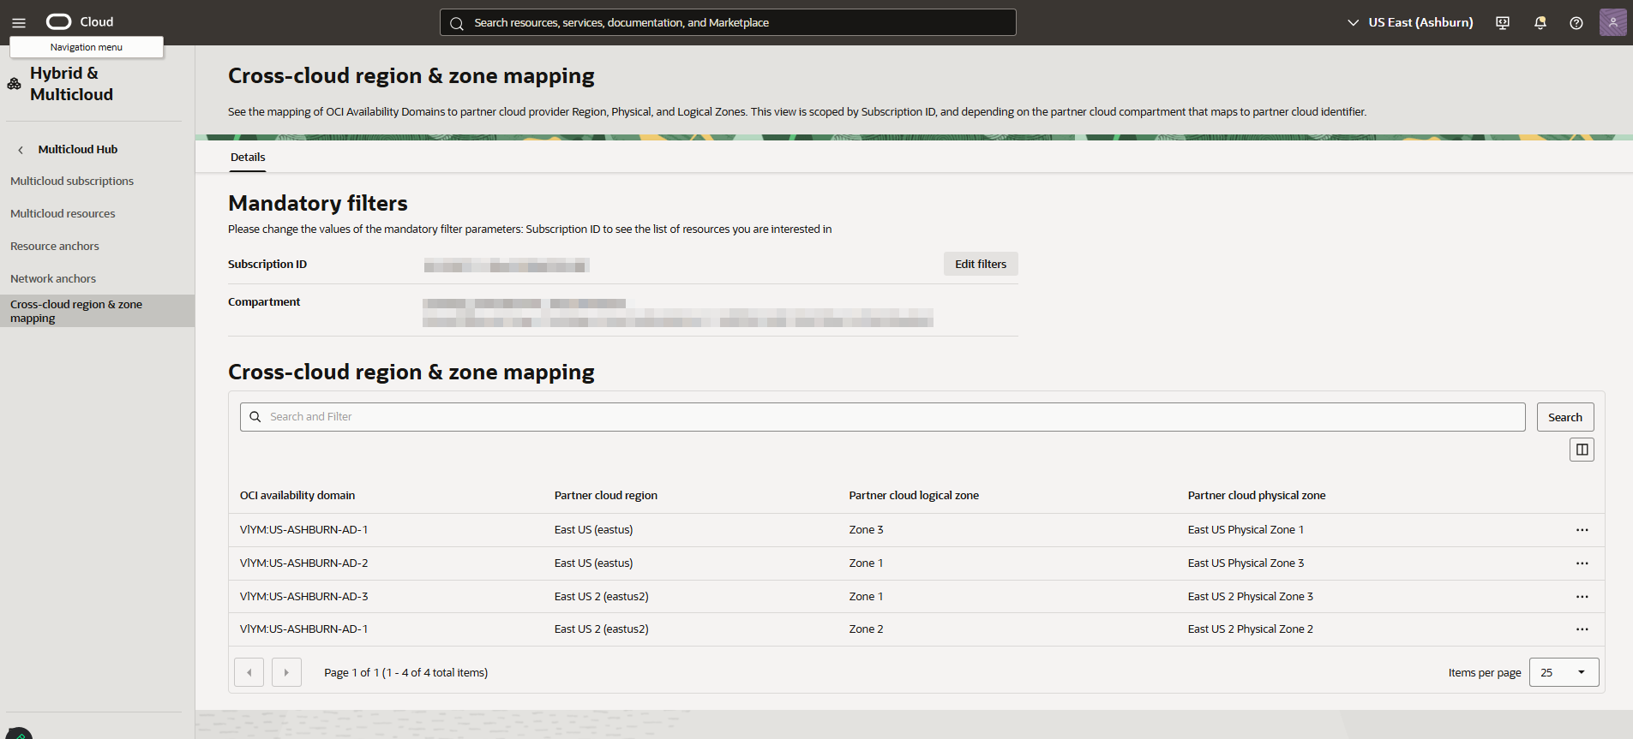Click the Hybrid & Multicloud service icon

point(15,84)
